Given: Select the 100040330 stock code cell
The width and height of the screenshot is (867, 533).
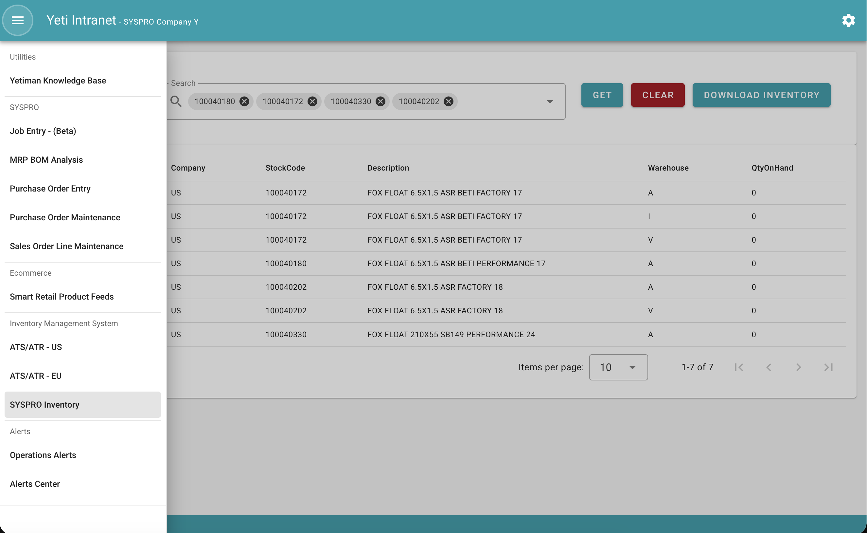Looking at the screenshot, I should [286, 335].
